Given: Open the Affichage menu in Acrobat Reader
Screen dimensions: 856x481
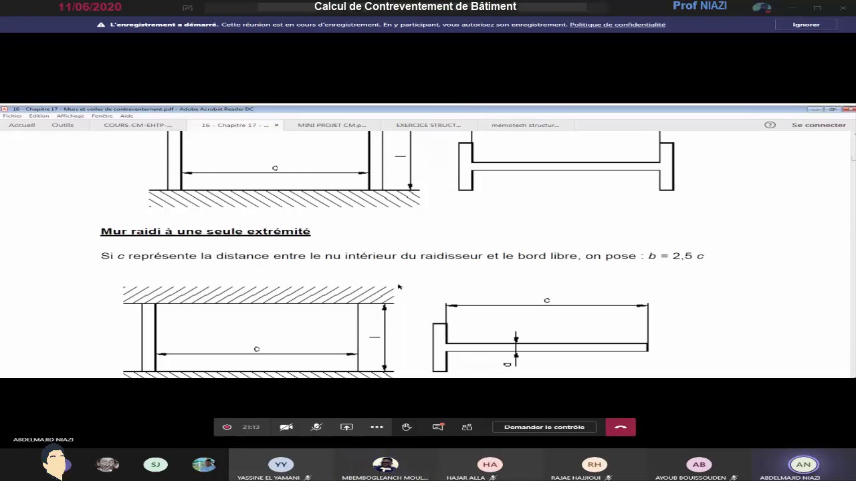Looking at the screenshot, I should pos(70,116).
